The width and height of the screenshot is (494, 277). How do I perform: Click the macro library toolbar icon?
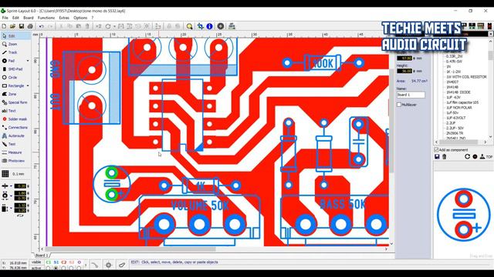coord(232,26)
